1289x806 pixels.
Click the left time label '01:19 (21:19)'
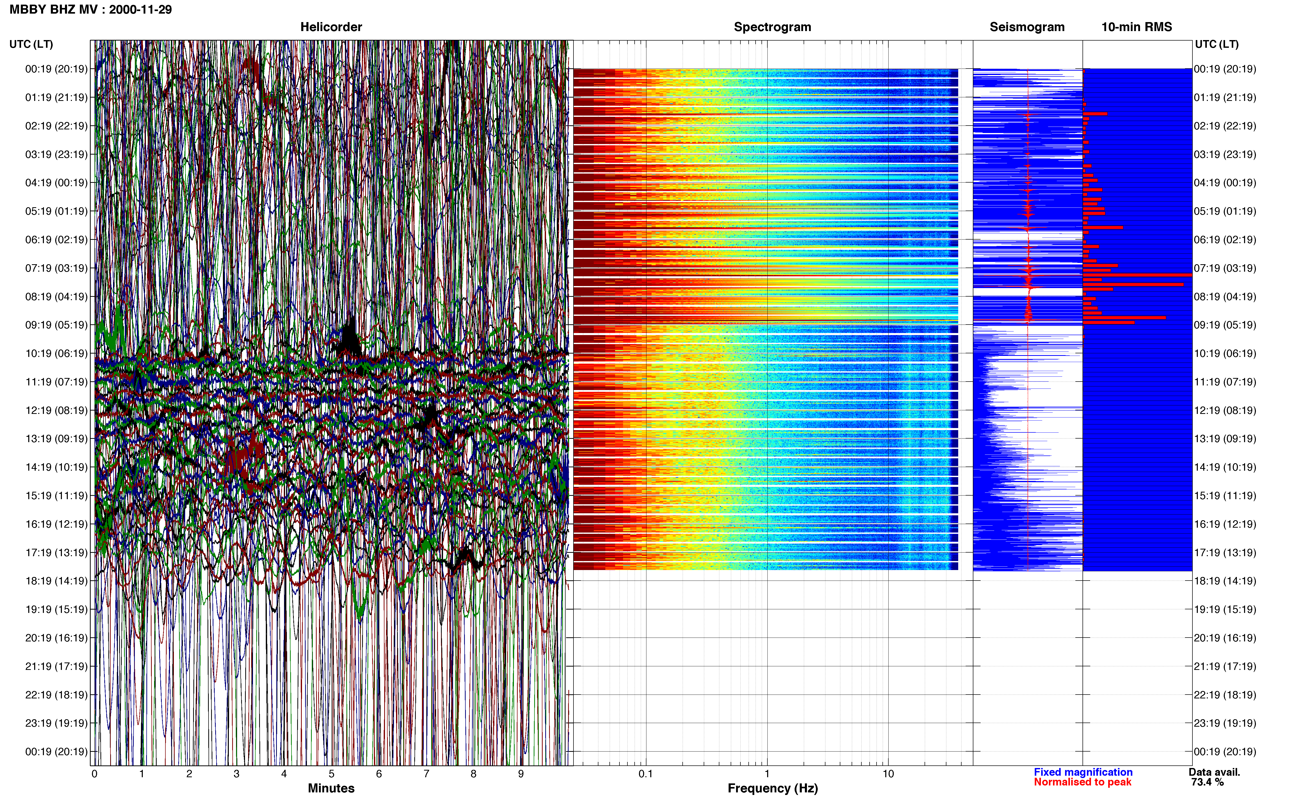pyautogui.click(x=57, y=98)
